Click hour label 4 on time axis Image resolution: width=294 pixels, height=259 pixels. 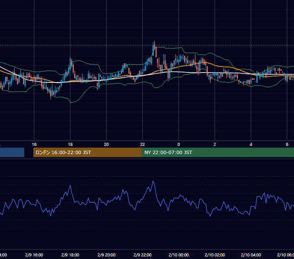[251, 145]
